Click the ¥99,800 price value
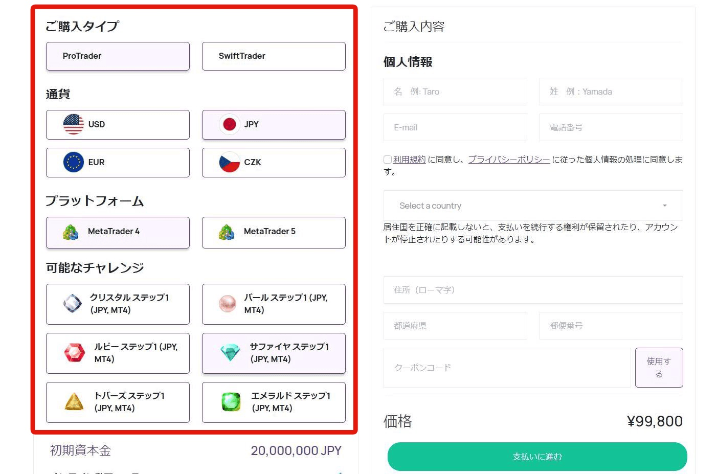 [x=655, y=421]
